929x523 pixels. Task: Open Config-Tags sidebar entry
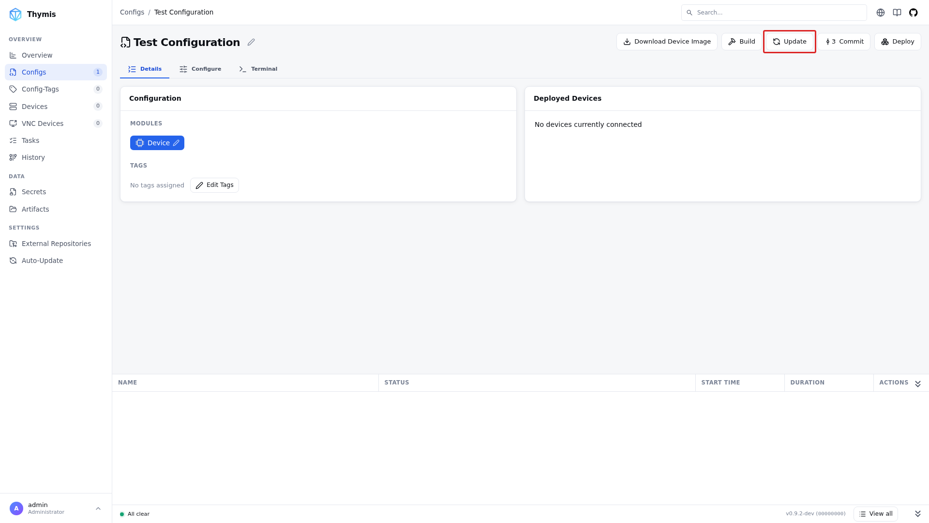click(x=56, y=89)
